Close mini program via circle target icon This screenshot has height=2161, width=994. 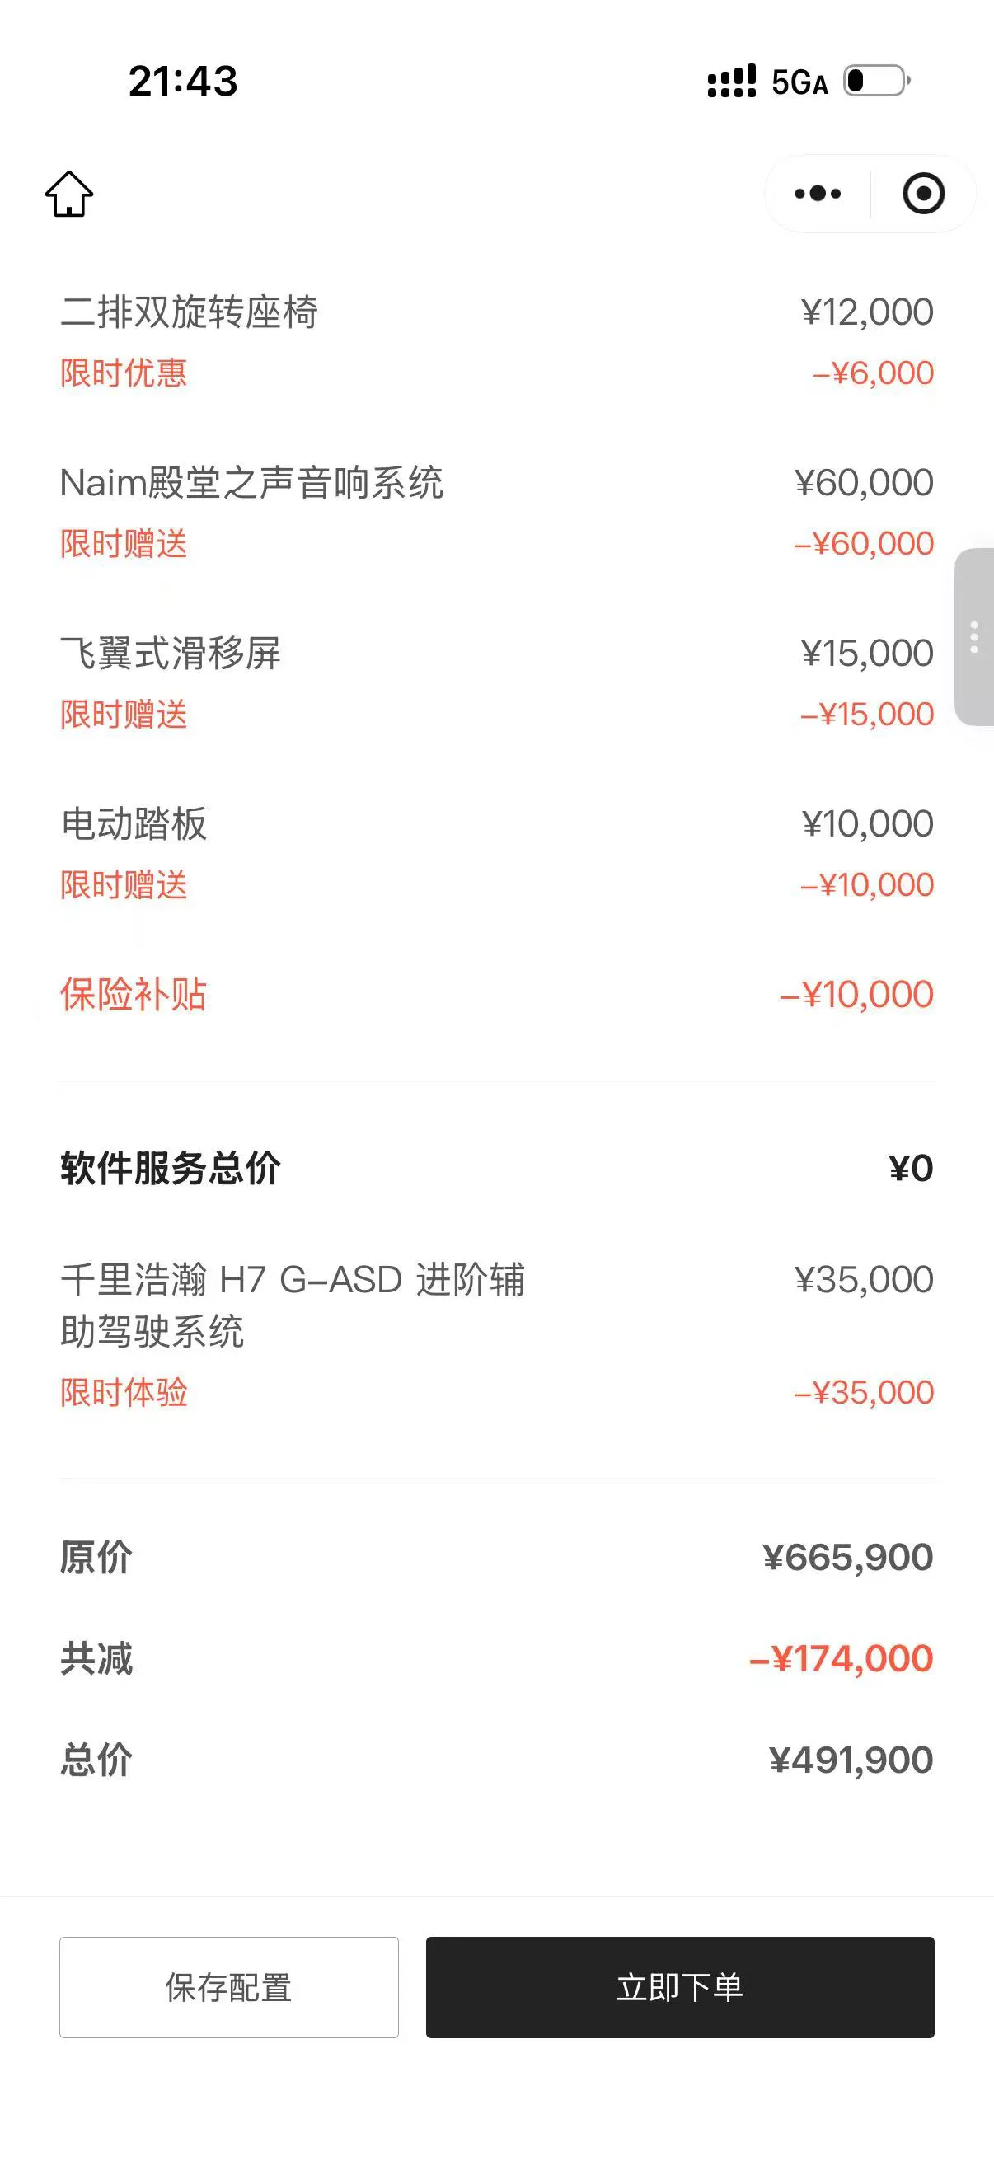(x=924, y=194)
